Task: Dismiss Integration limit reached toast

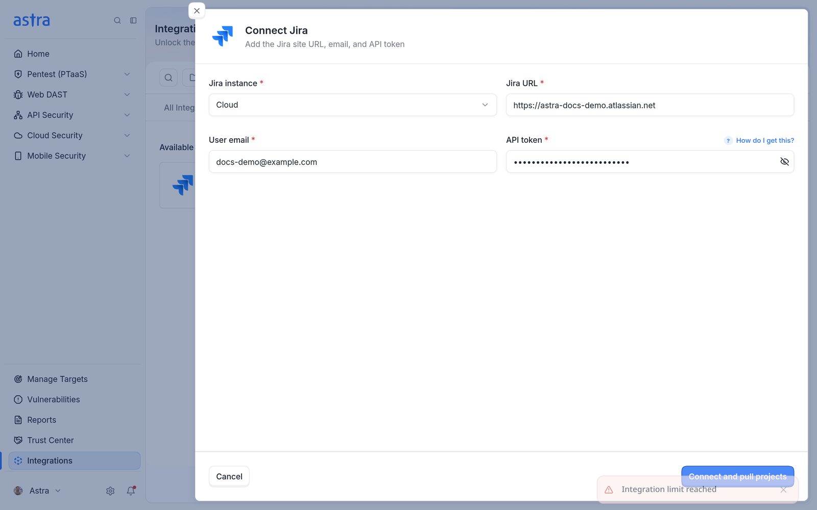Action: [x=783, y=490]
